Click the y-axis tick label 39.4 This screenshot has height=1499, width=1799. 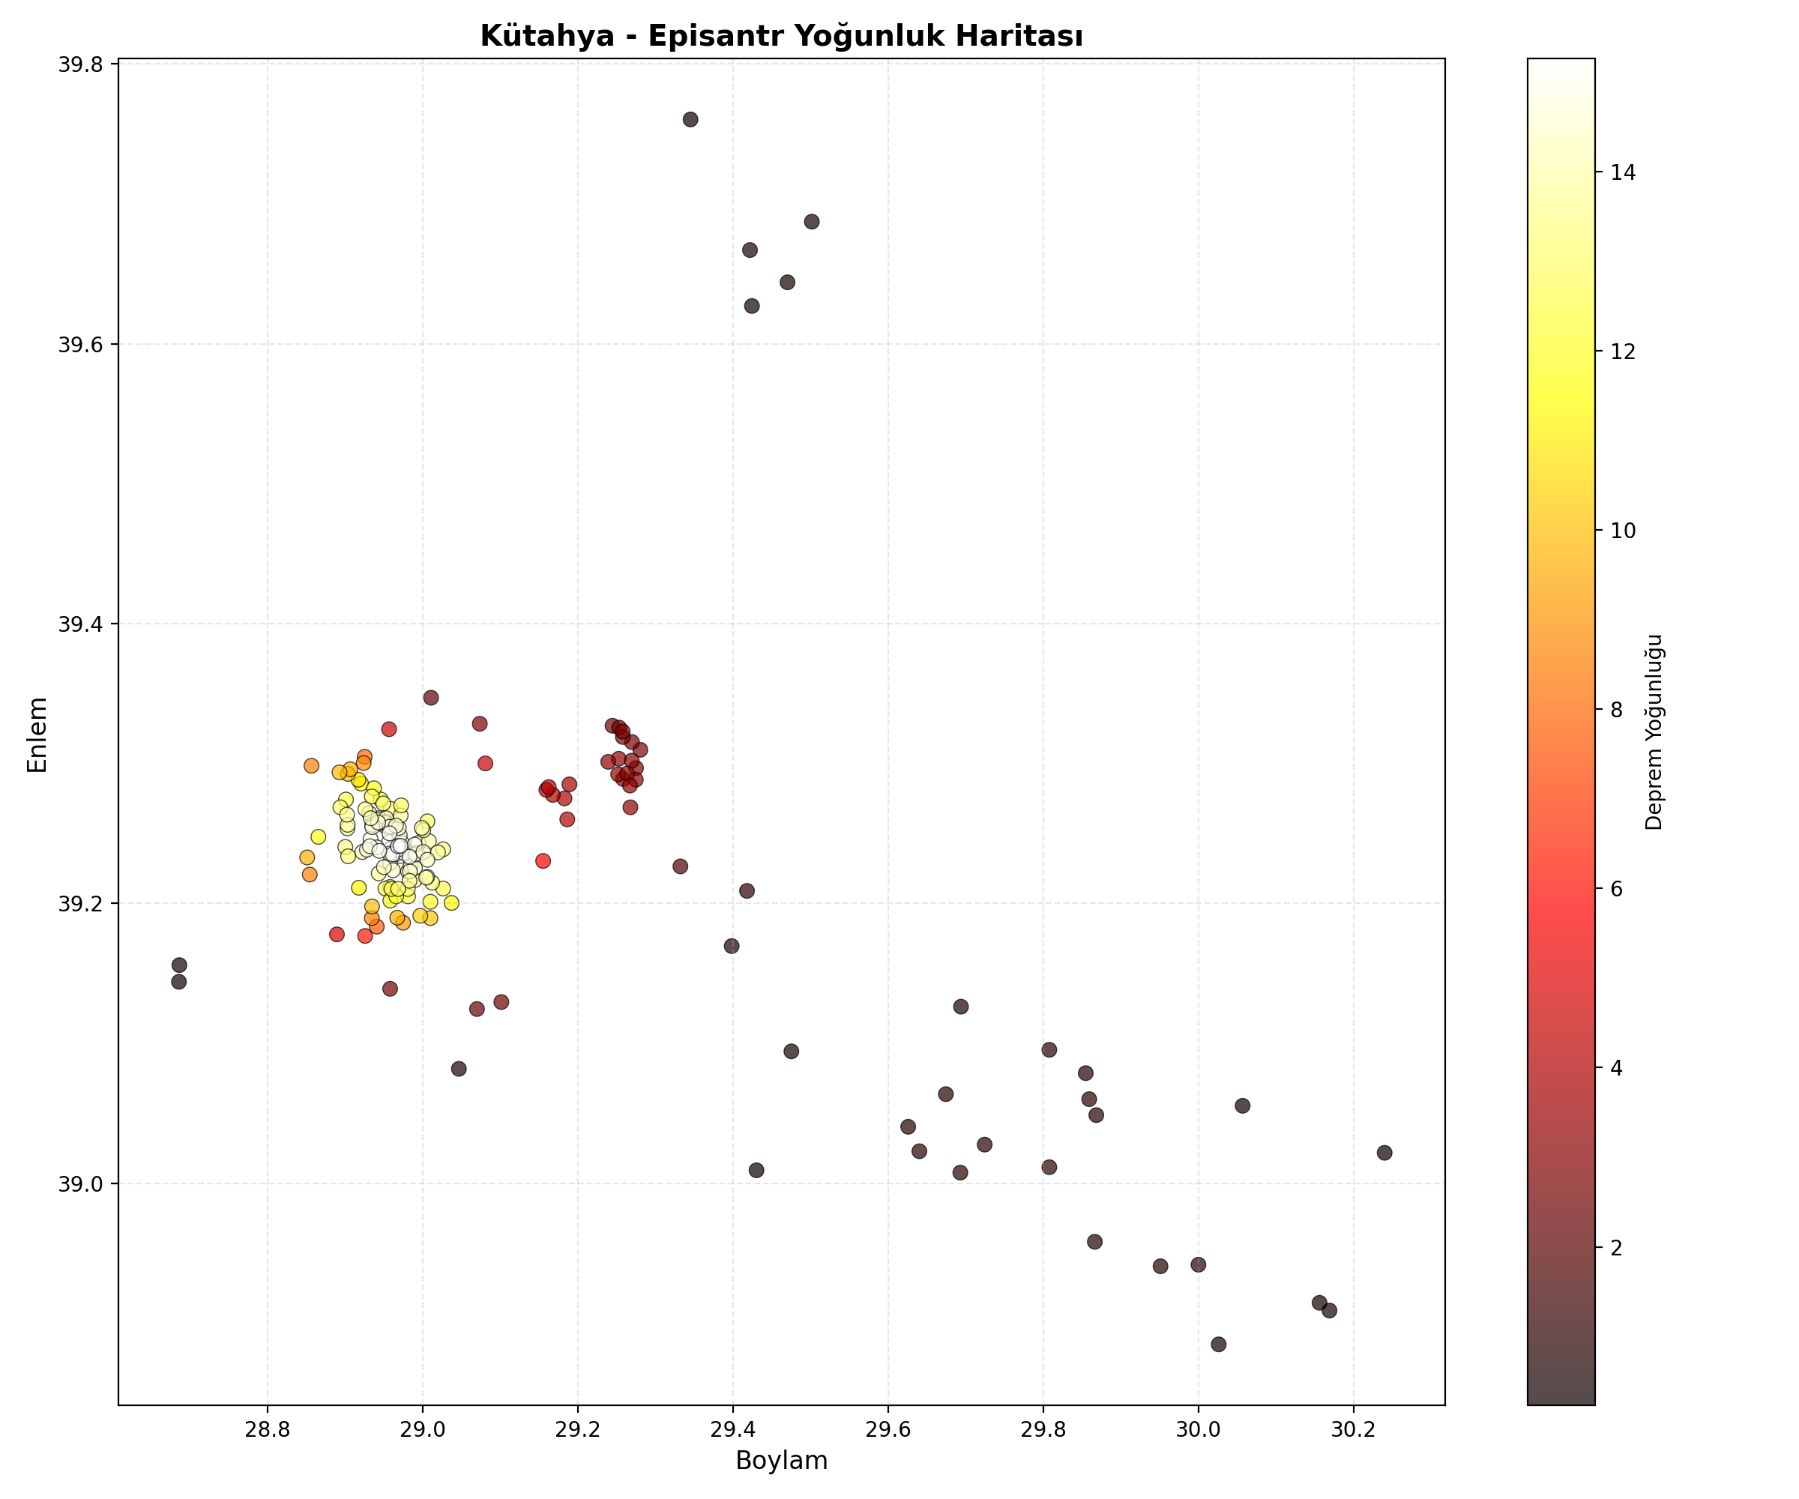(79, 624)
